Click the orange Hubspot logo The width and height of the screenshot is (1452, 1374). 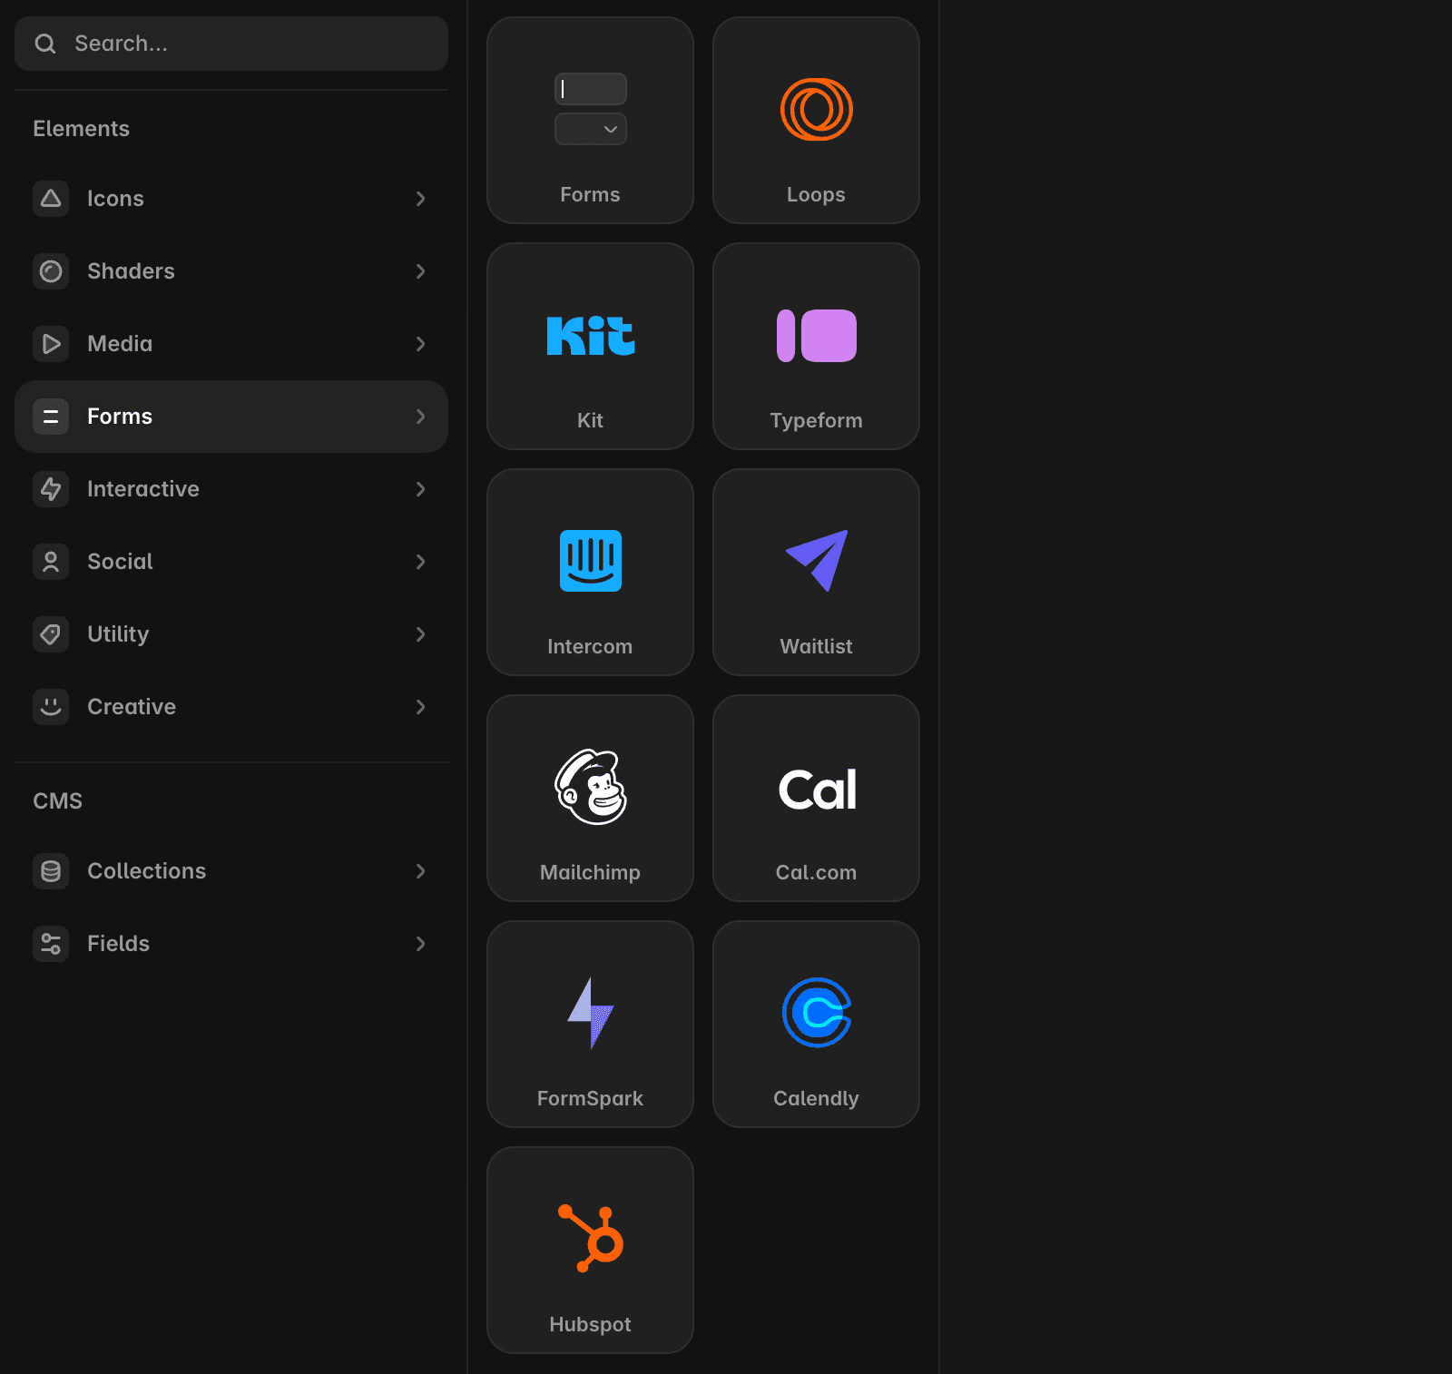pos(591,1239)
